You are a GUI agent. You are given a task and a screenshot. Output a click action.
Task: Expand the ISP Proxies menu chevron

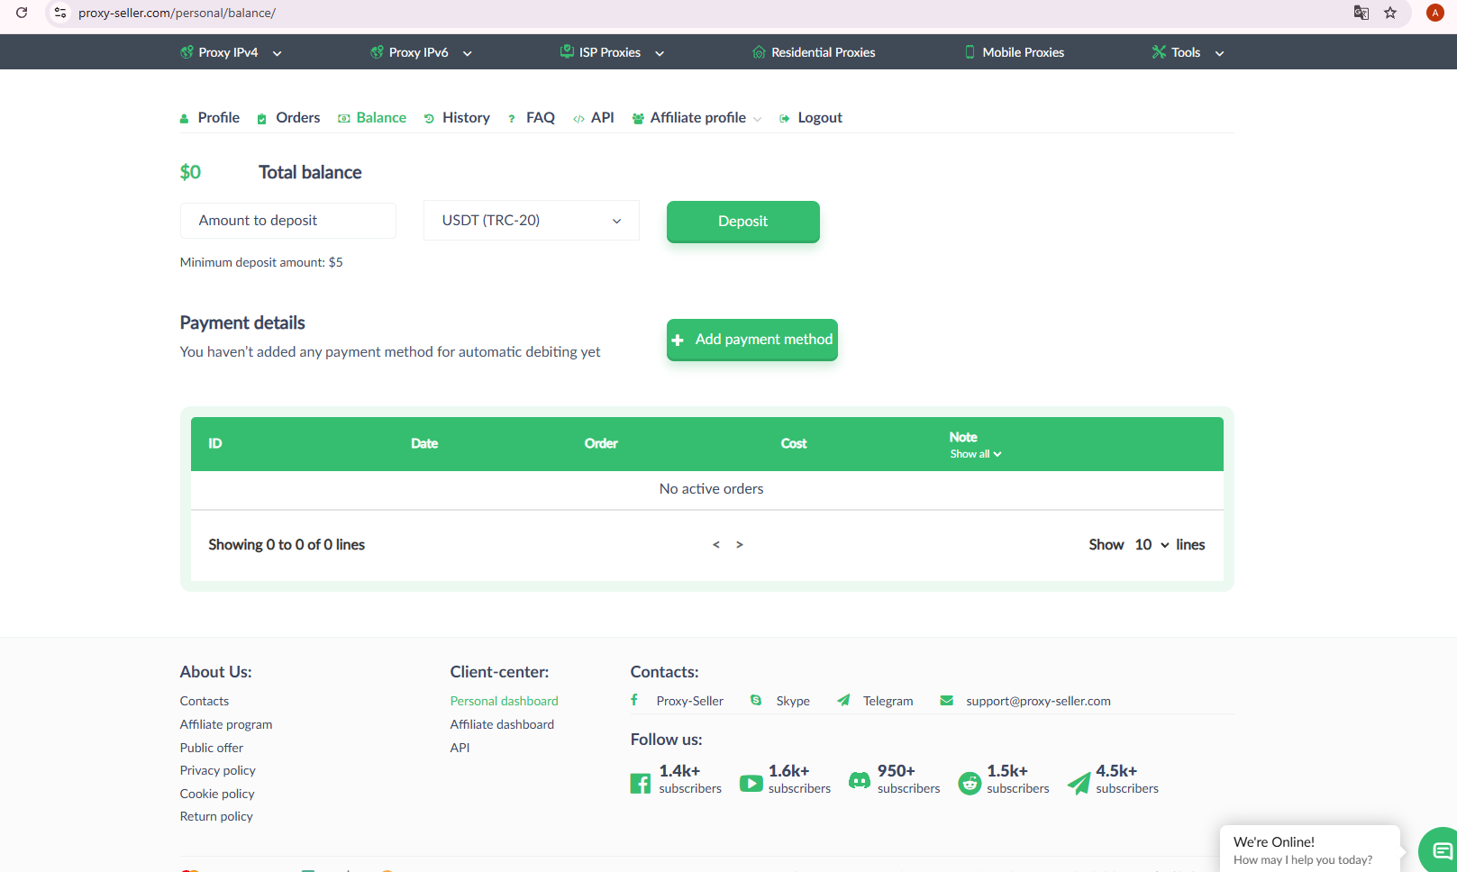tap(660, 53)
